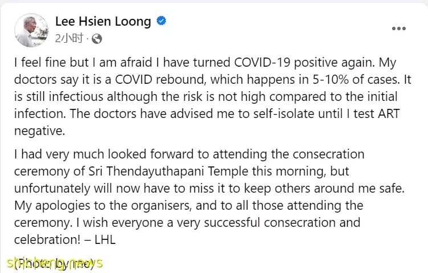This screenshot has width=428, height=273.
Task: Click "Sri Thendayuthapani Temple" in the post
Action: tap(169, 172)
